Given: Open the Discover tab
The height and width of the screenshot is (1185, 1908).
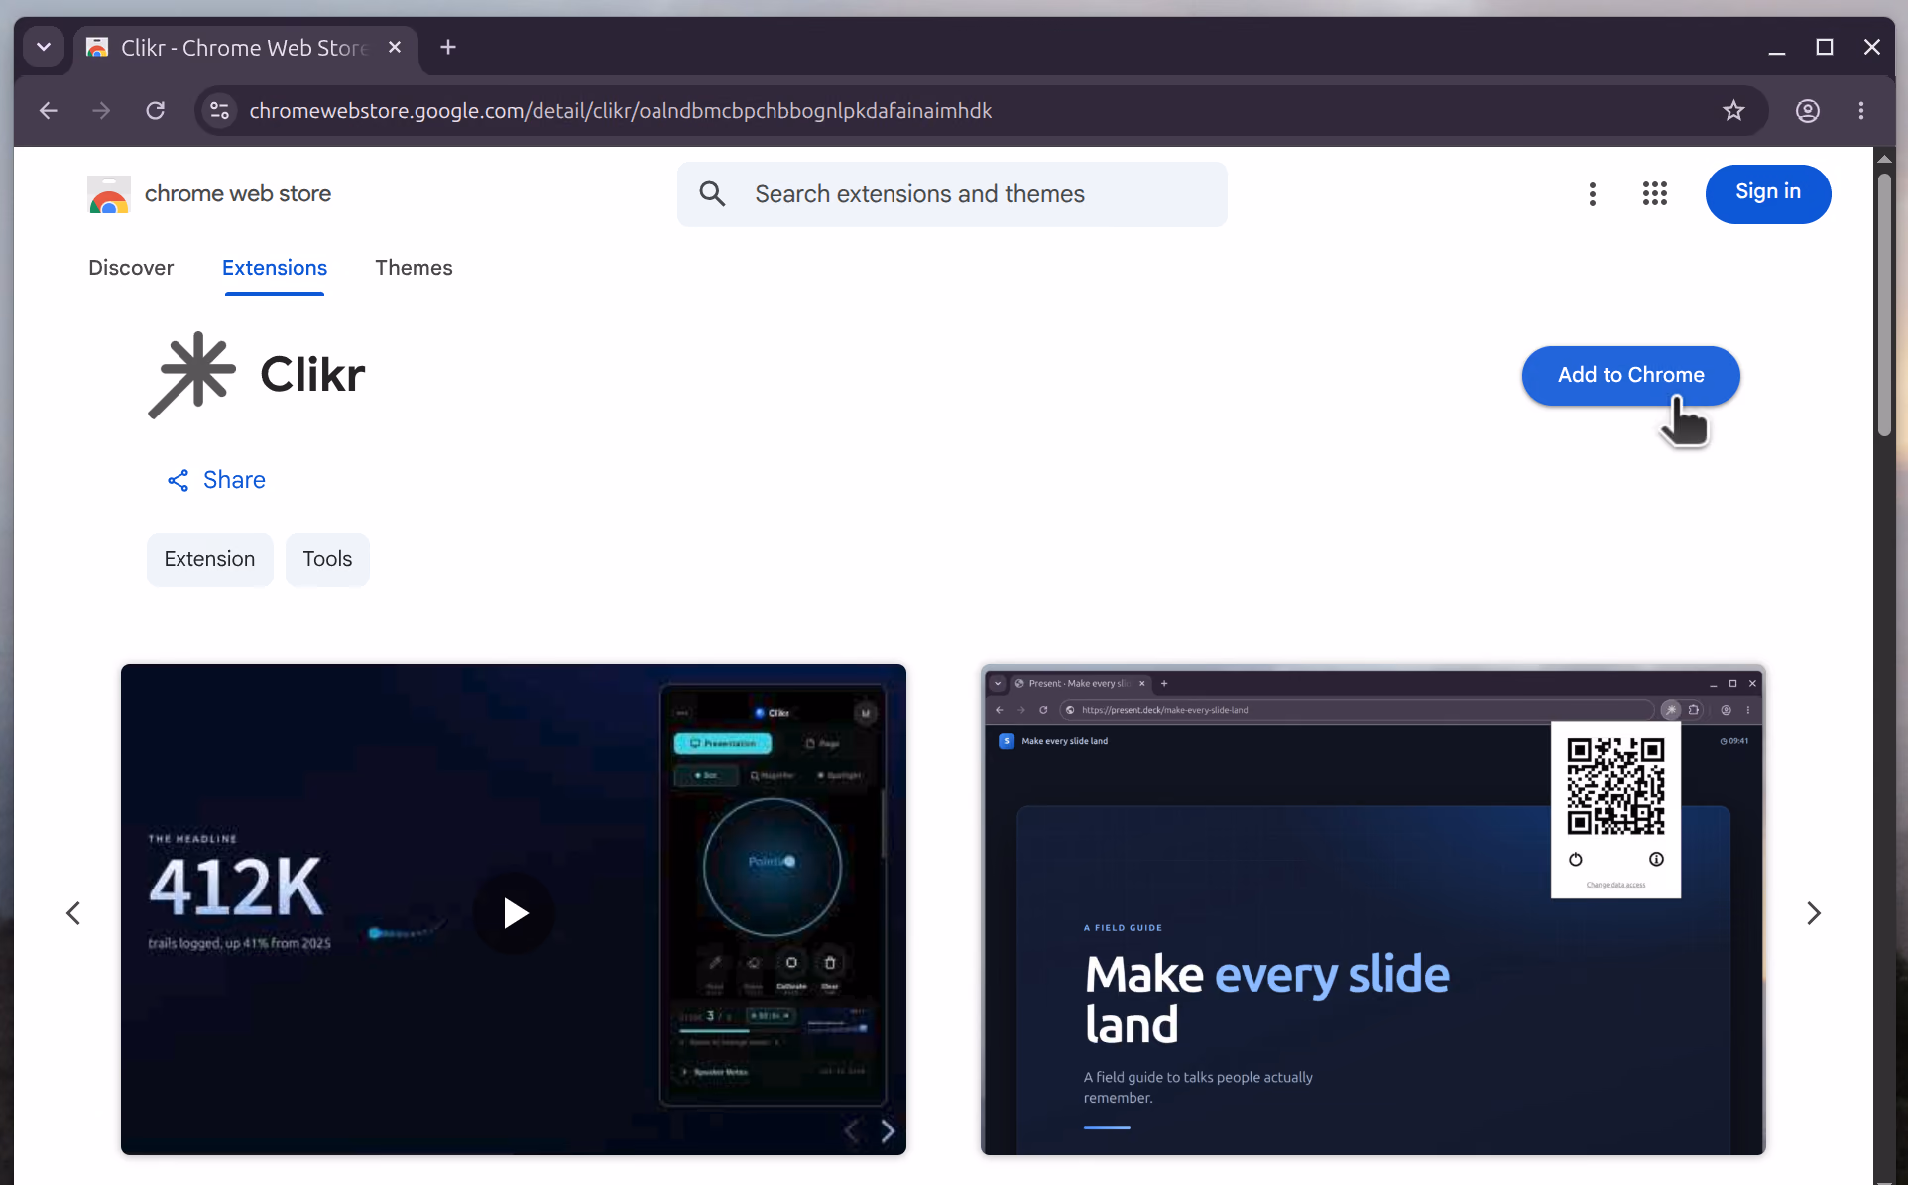Looking at the screenshot, I should tap(131, 268).
